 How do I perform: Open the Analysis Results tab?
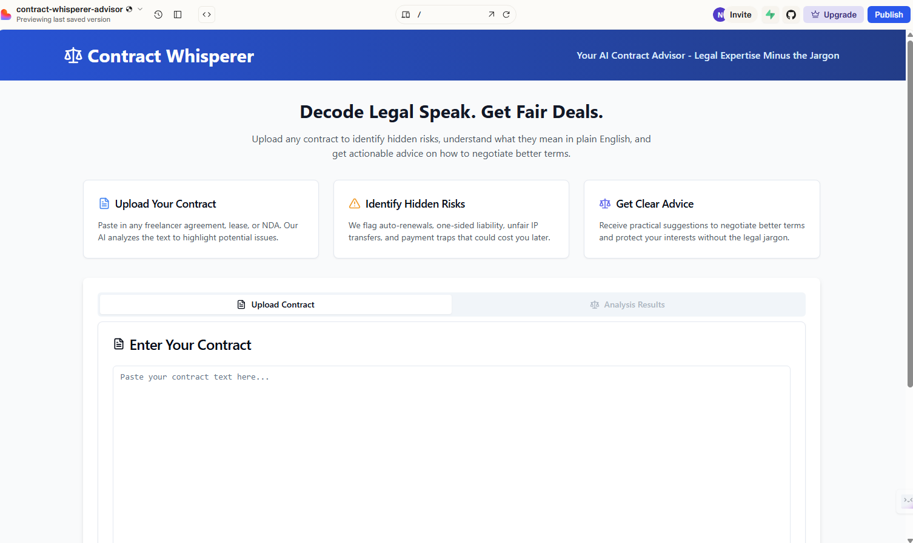[628, 304]
